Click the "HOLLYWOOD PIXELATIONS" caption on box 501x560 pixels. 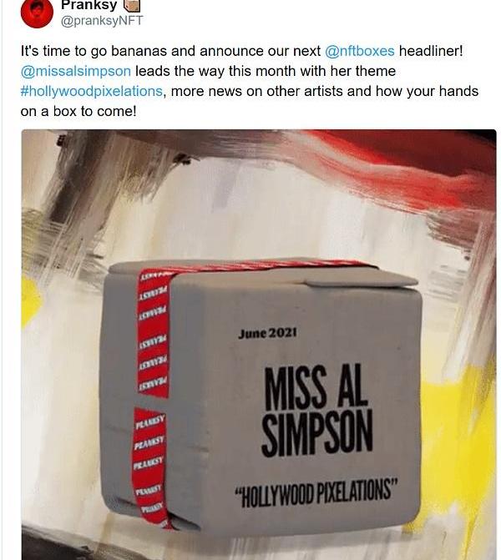[x=316, y=495]
